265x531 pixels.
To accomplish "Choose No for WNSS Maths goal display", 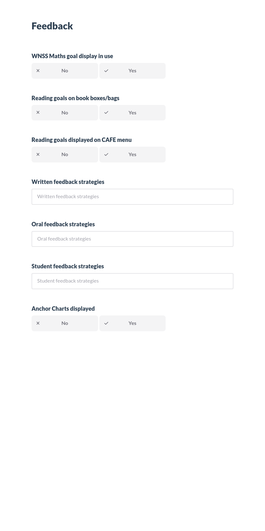I will (65, 70).
